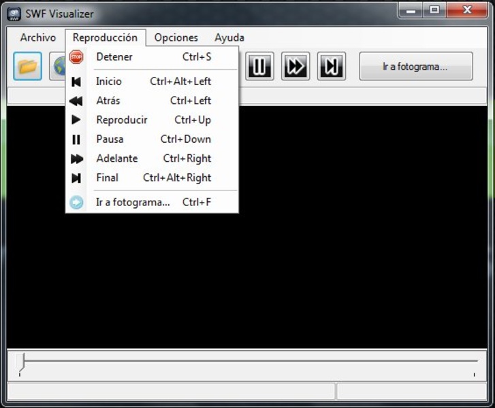Click the blue arrow icon in menu
The image size is (495, 408).
(76, 202)
